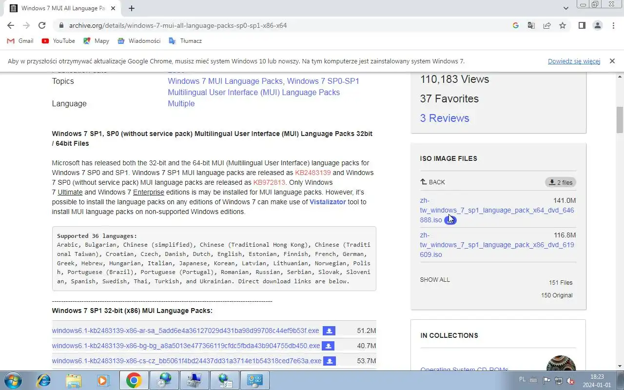Open Windows Start menu
Screen dimensions: 624x390
13,380
